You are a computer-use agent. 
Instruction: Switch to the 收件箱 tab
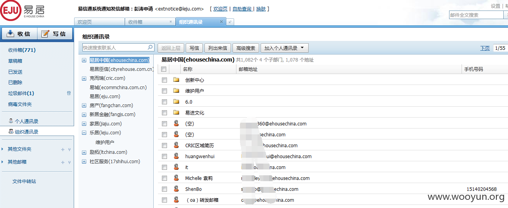coord(150,22)
